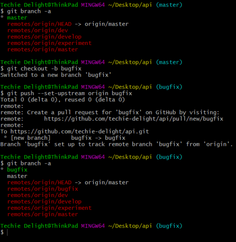
Task: Click the red 'remotes/origin/bugfix' entry
Action: click(x=43, y=189)
